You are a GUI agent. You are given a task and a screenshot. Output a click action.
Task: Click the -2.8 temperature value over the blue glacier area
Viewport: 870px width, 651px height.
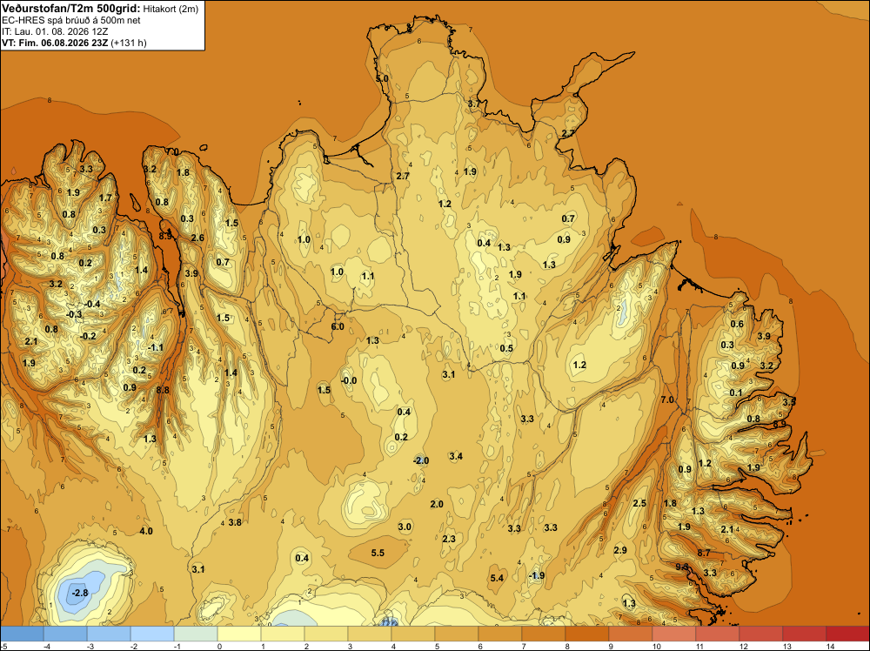80,593
